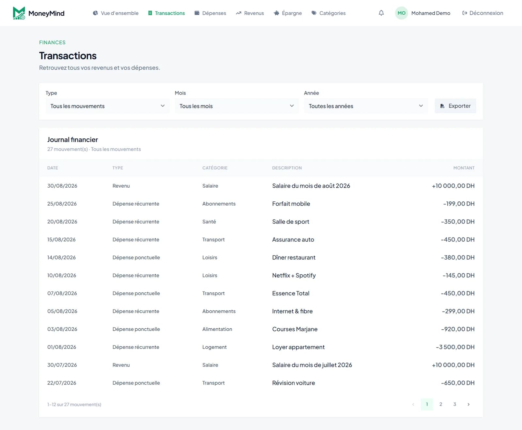Click the date 22/07/2026
Viewport: 522px width, 430px height.
coord(62,383)
